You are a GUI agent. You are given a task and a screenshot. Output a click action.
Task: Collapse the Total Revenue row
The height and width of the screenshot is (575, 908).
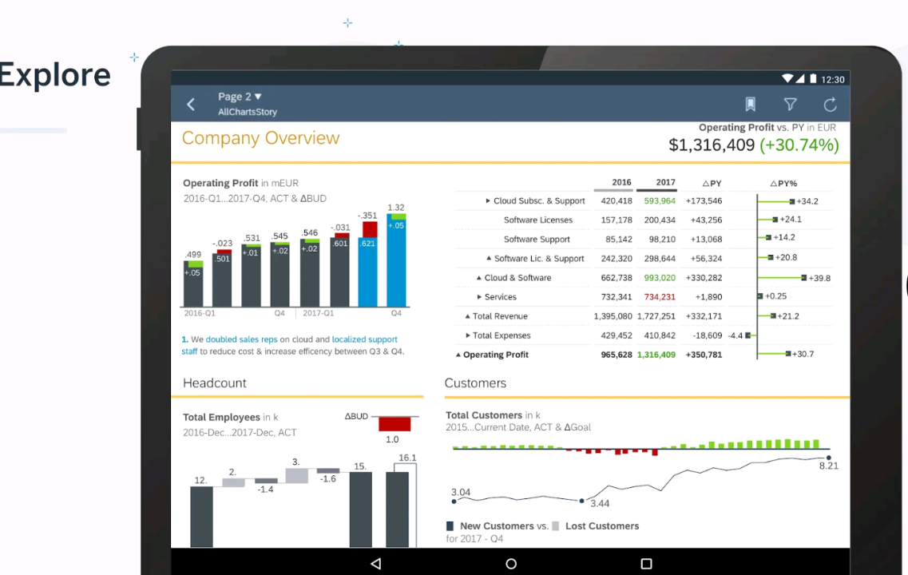pyautogui.click(x=467, y=316)
